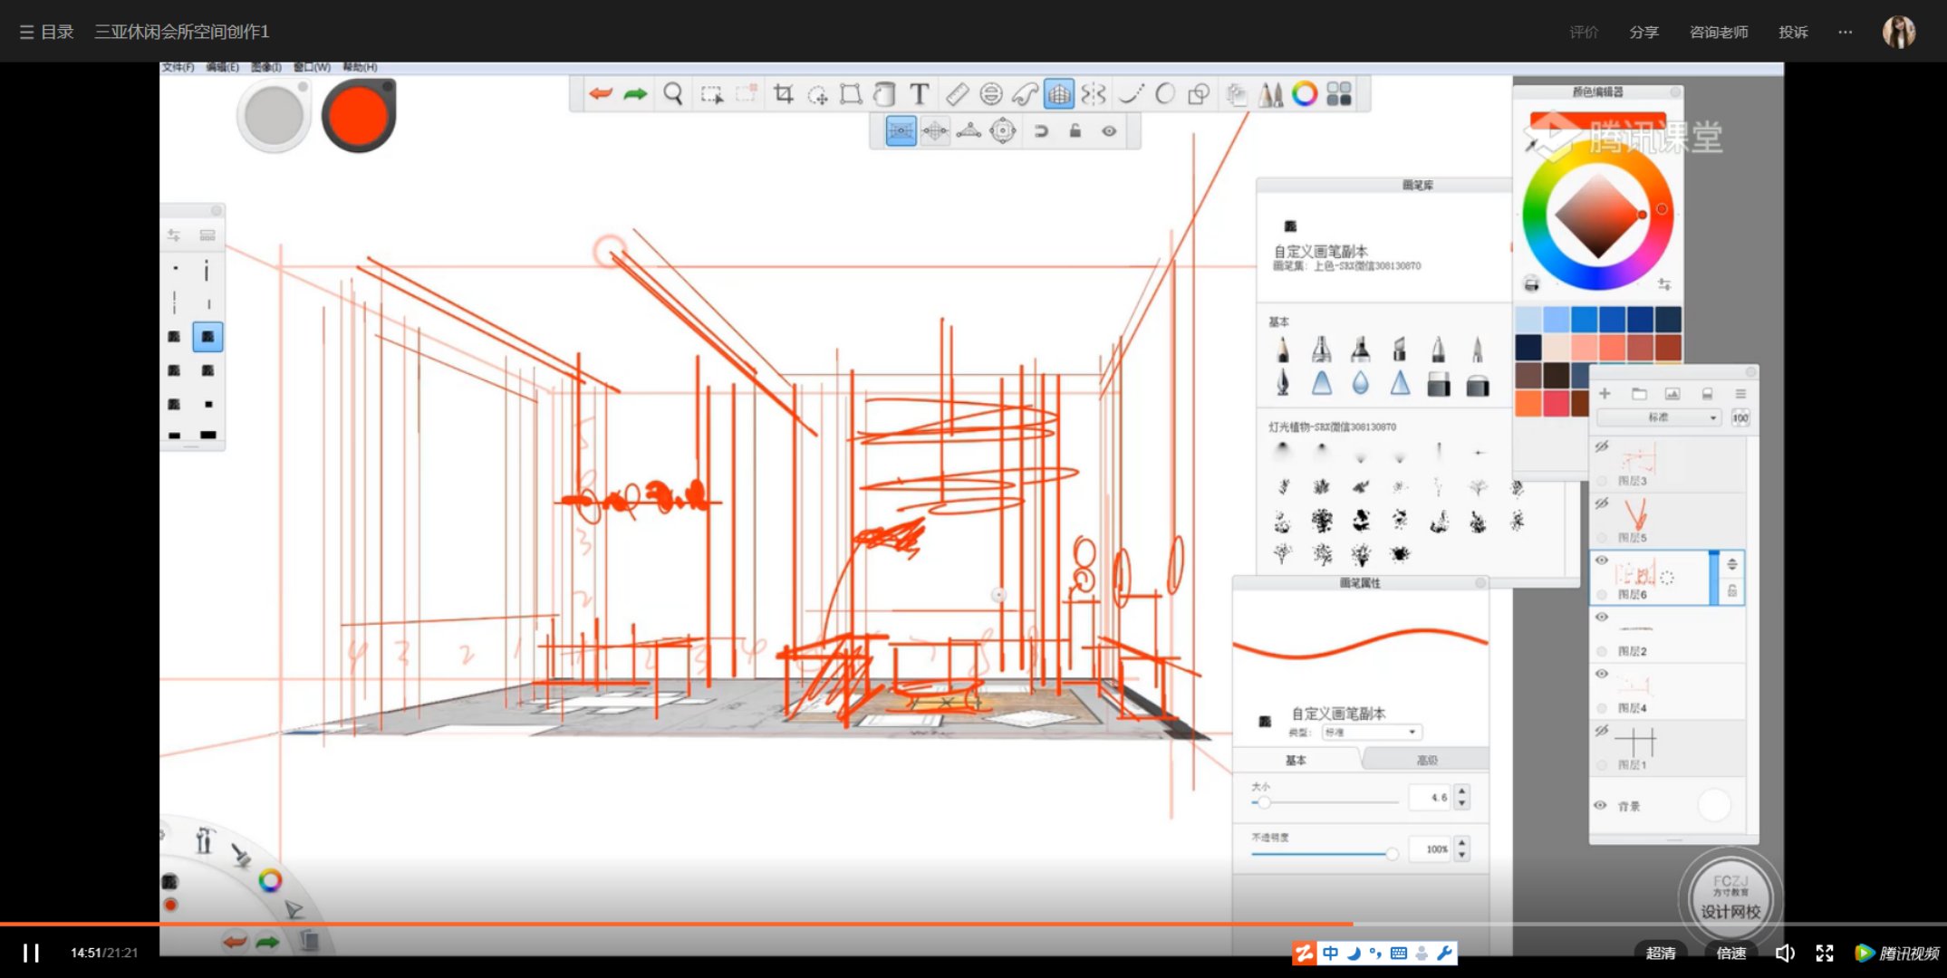The height and width of the screenshot is (978, 1947).
Task: Select the Flood Fill bucket tool
Action: tap(884, 94)
